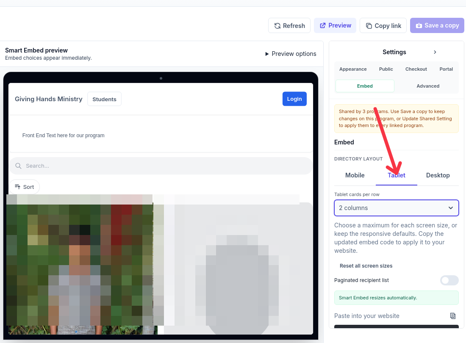
Task: Open the Appearance settings tab
Action: click(x=353, y=69)
